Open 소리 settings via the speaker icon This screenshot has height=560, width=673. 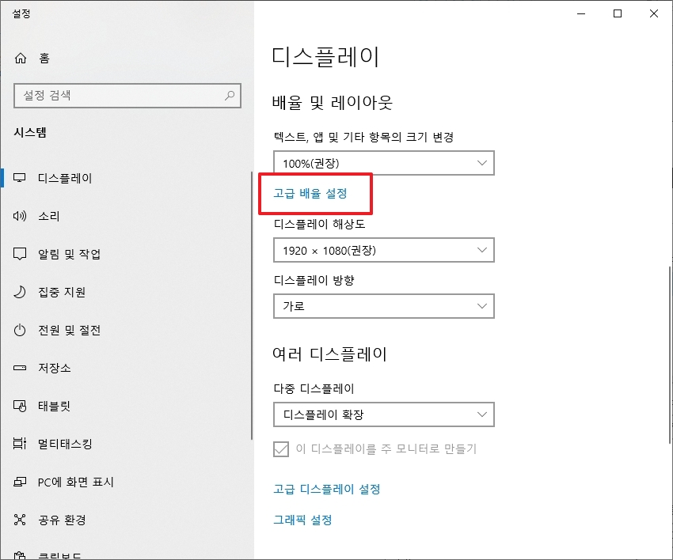coord(19,216)
